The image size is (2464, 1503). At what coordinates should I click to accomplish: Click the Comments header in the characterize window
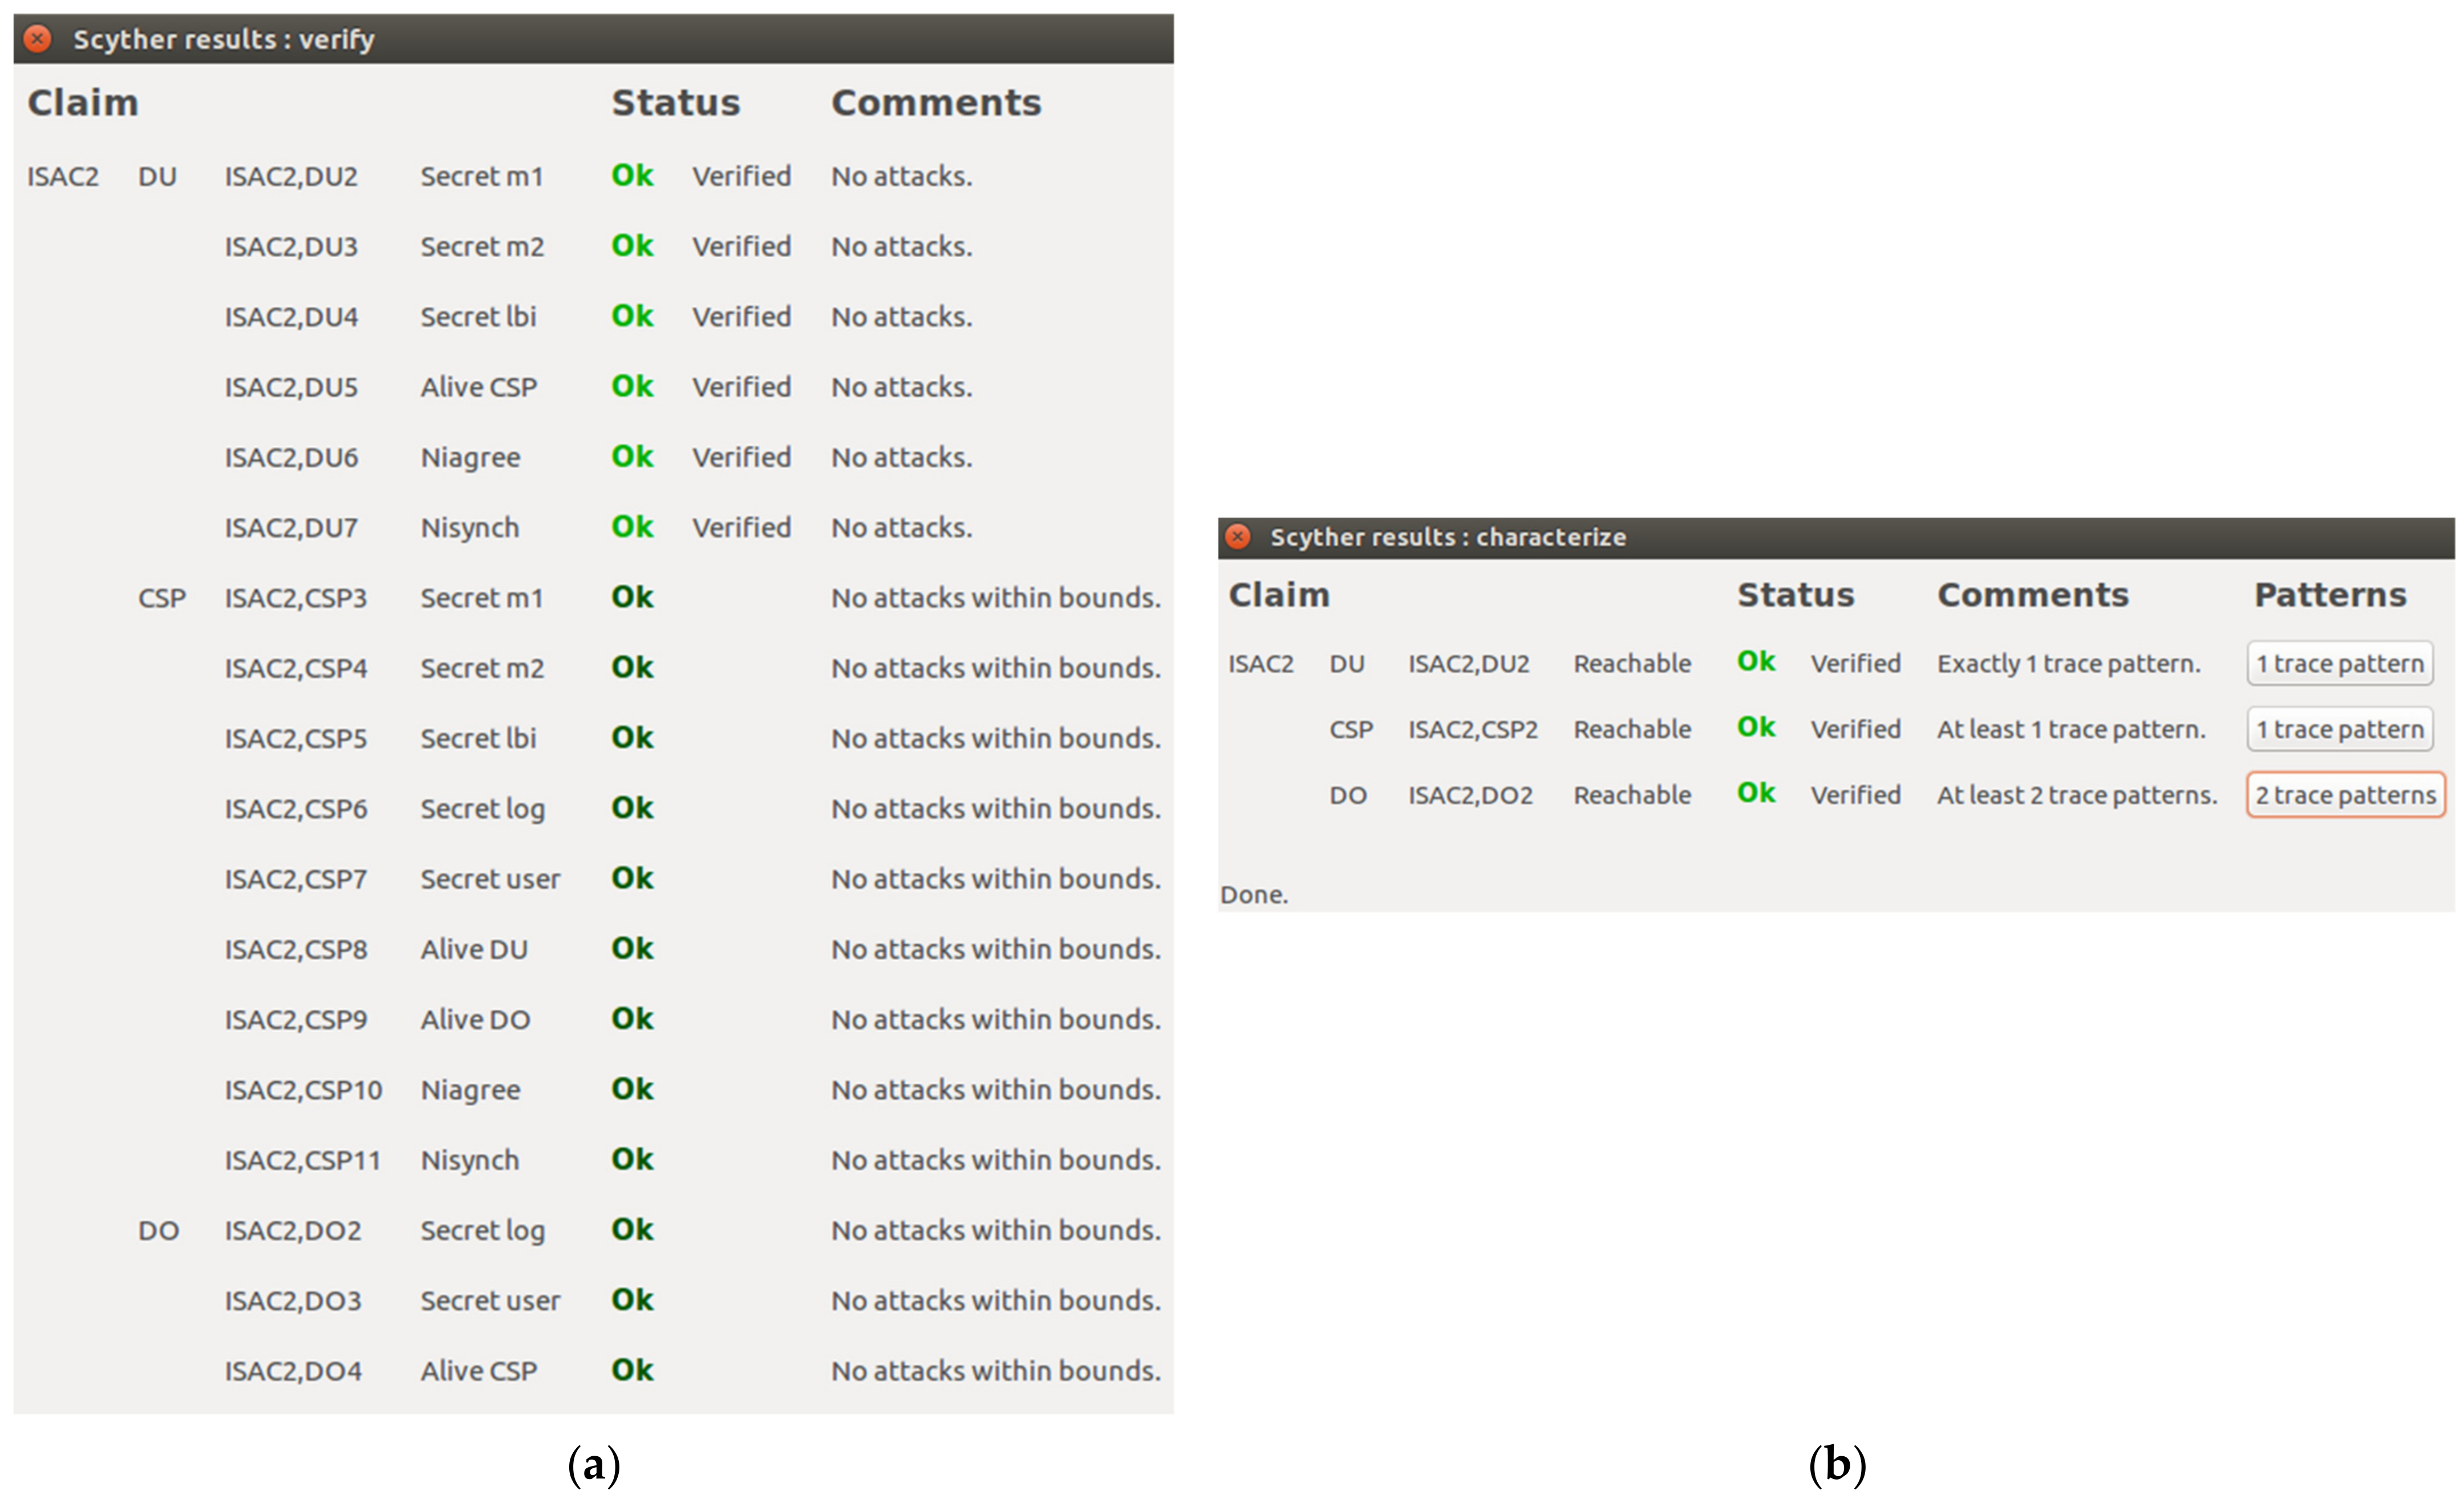[2032, 595]
